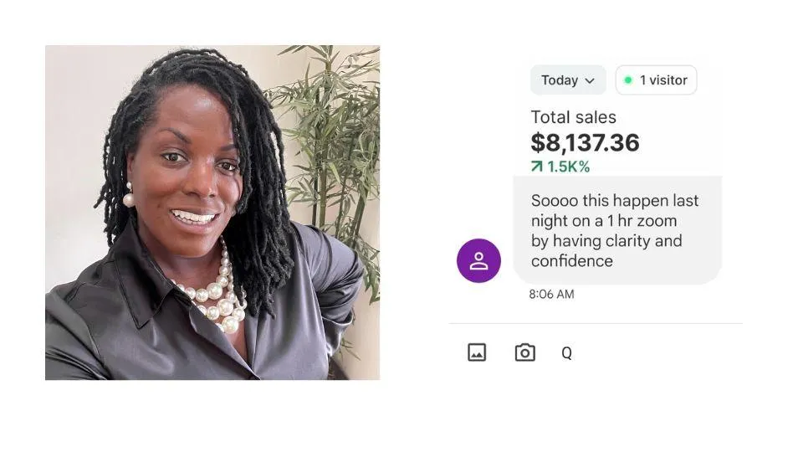The width and height of the screenshot is (803, 452).
Task: Open the image gallery icon
Action: tap(477, 352)
